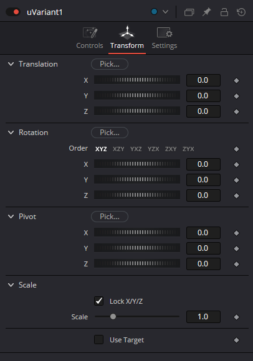Click the Rotation Z thumbwheel slider
Image resolution: width=253 pixels, height=361 pixels.
pyautogui.click(x=137, y=195)
